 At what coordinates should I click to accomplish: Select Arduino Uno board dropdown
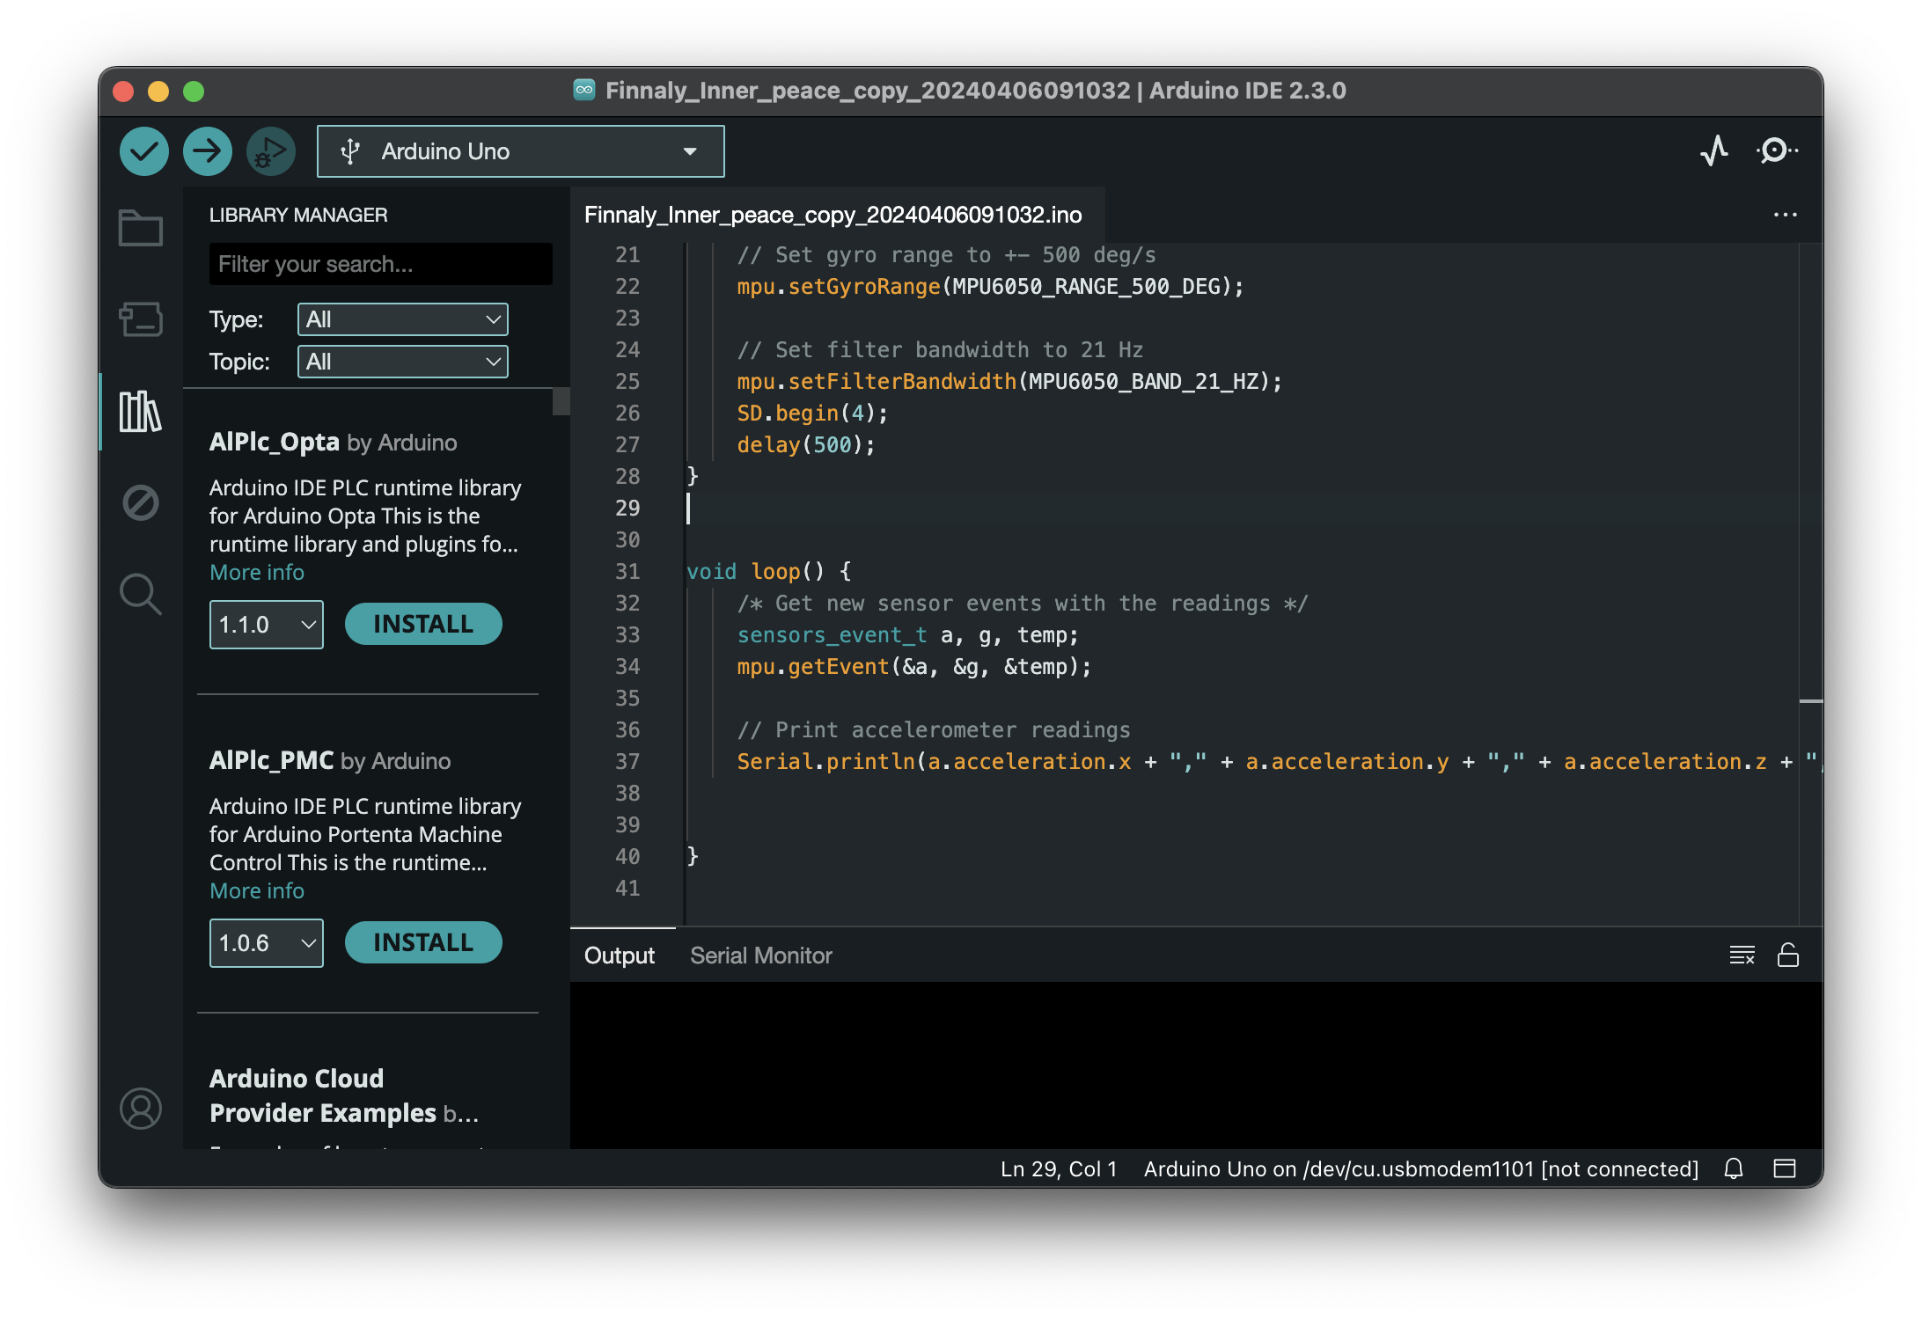pyautogui.click(x=518, y=150)
